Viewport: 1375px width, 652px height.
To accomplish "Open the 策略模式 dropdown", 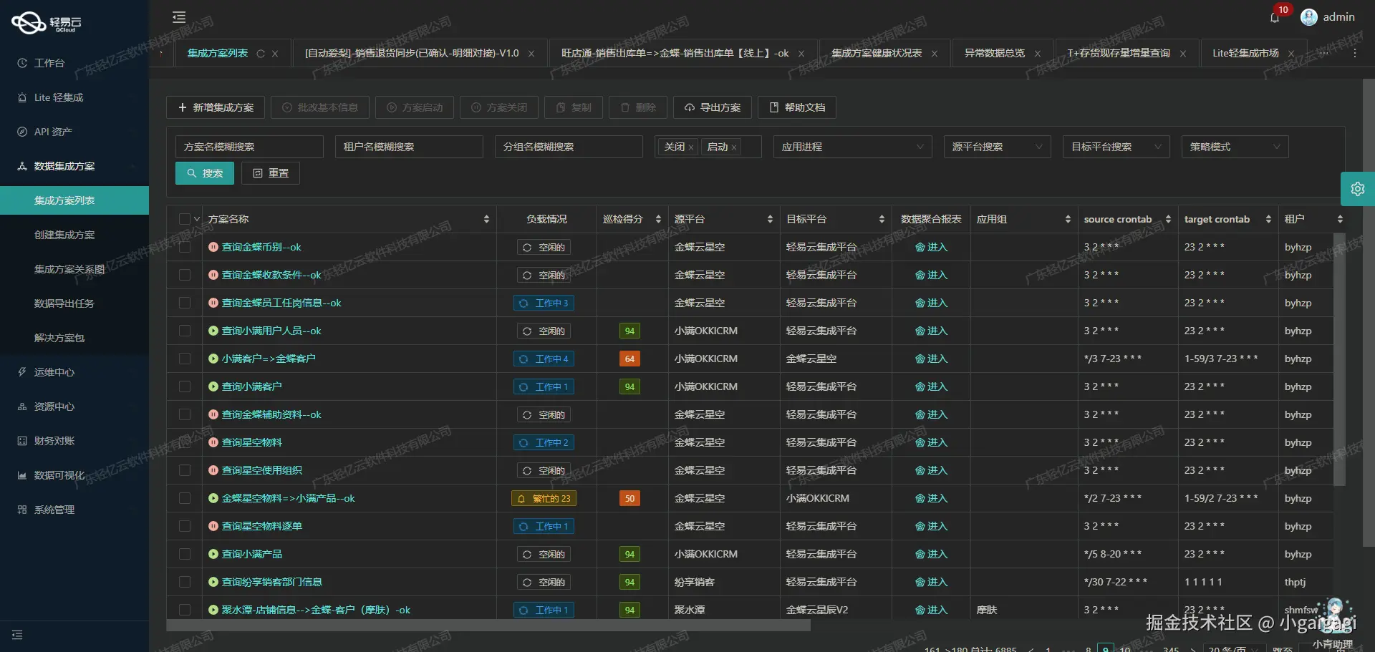I will point(1234,147).
